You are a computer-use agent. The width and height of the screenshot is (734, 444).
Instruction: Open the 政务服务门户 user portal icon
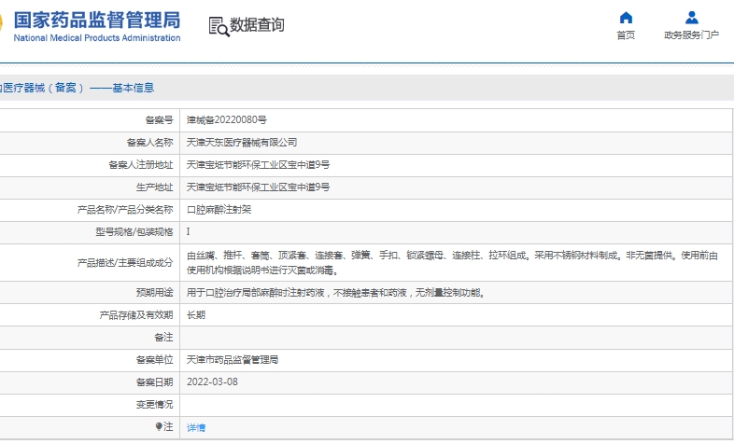tap(691, 18)
